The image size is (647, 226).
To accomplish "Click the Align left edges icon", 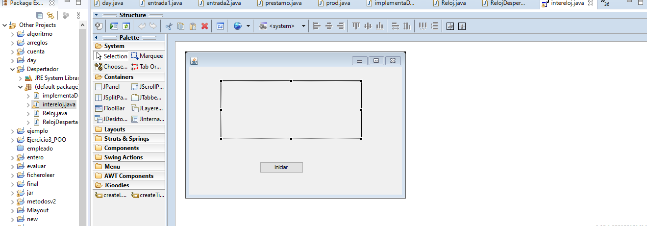I will [317, 26].
